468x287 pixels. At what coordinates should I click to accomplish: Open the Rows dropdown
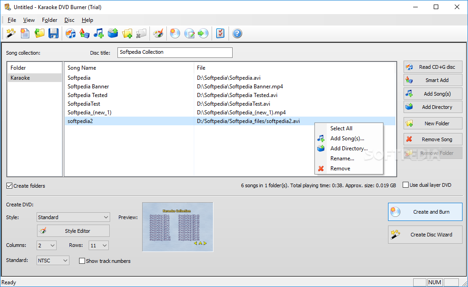pyautogui.click(x=99, y=246)
